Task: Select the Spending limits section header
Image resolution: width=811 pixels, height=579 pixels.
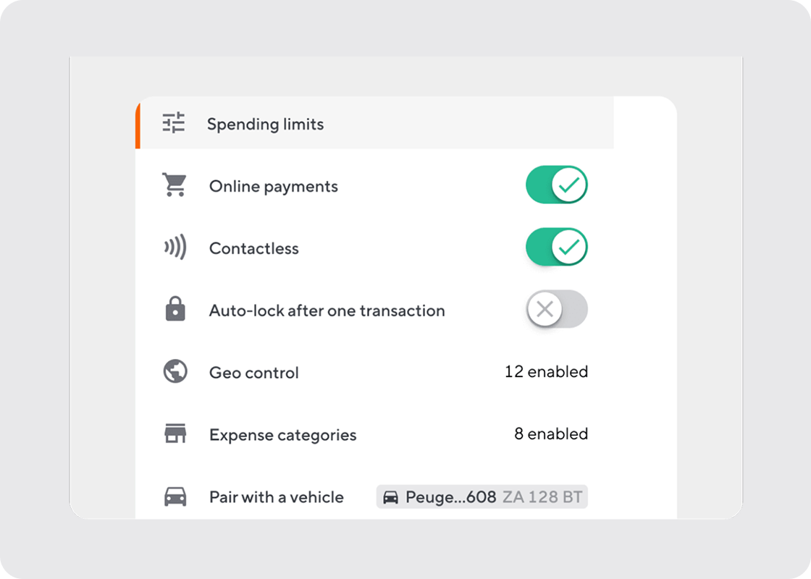Action: click(265, 124)
